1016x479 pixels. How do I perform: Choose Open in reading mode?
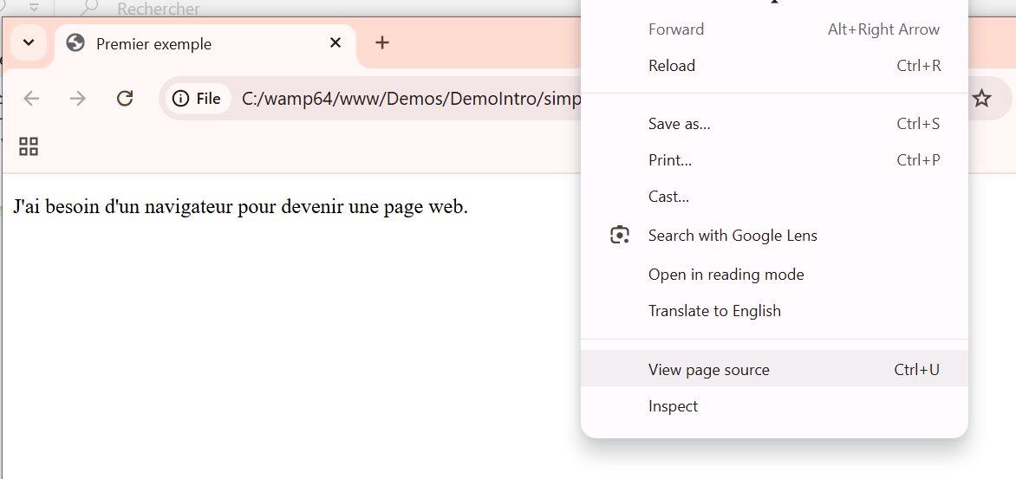click(774, 275)
